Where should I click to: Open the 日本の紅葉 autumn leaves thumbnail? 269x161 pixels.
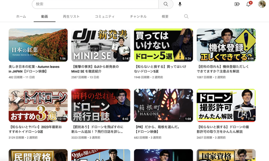click(38, 45)
